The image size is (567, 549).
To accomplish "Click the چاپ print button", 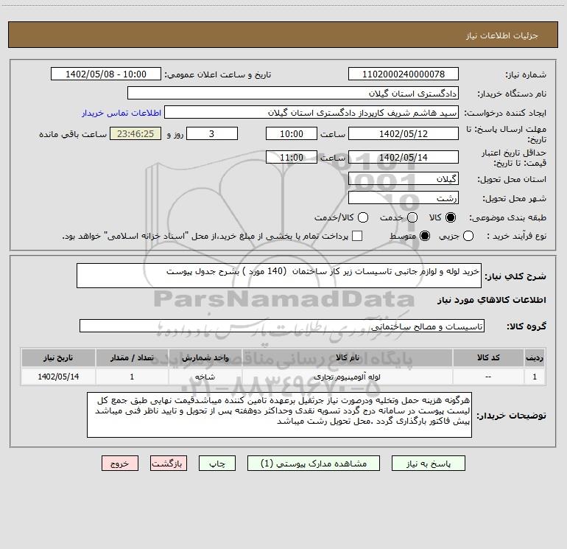I will (x=217, y=464).
